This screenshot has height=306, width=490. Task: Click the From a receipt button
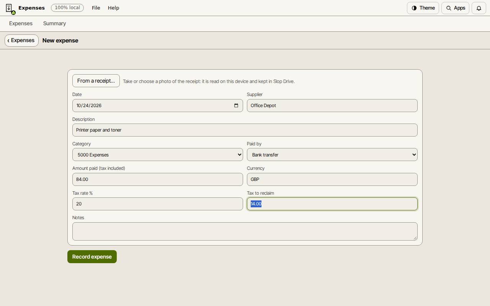[96, 81]
